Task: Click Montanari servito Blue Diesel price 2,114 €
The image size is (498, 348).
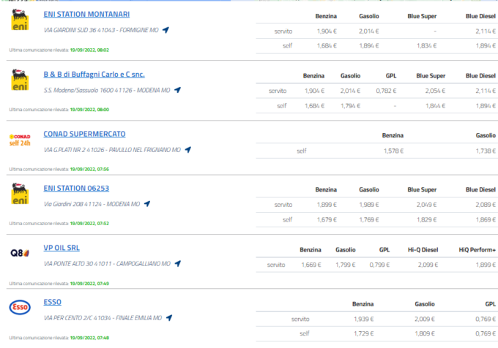Action: [x=486, y=31]
